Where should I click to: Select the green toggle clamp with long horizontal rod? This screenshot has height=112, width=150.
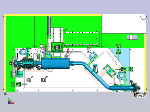click(19, 84)
